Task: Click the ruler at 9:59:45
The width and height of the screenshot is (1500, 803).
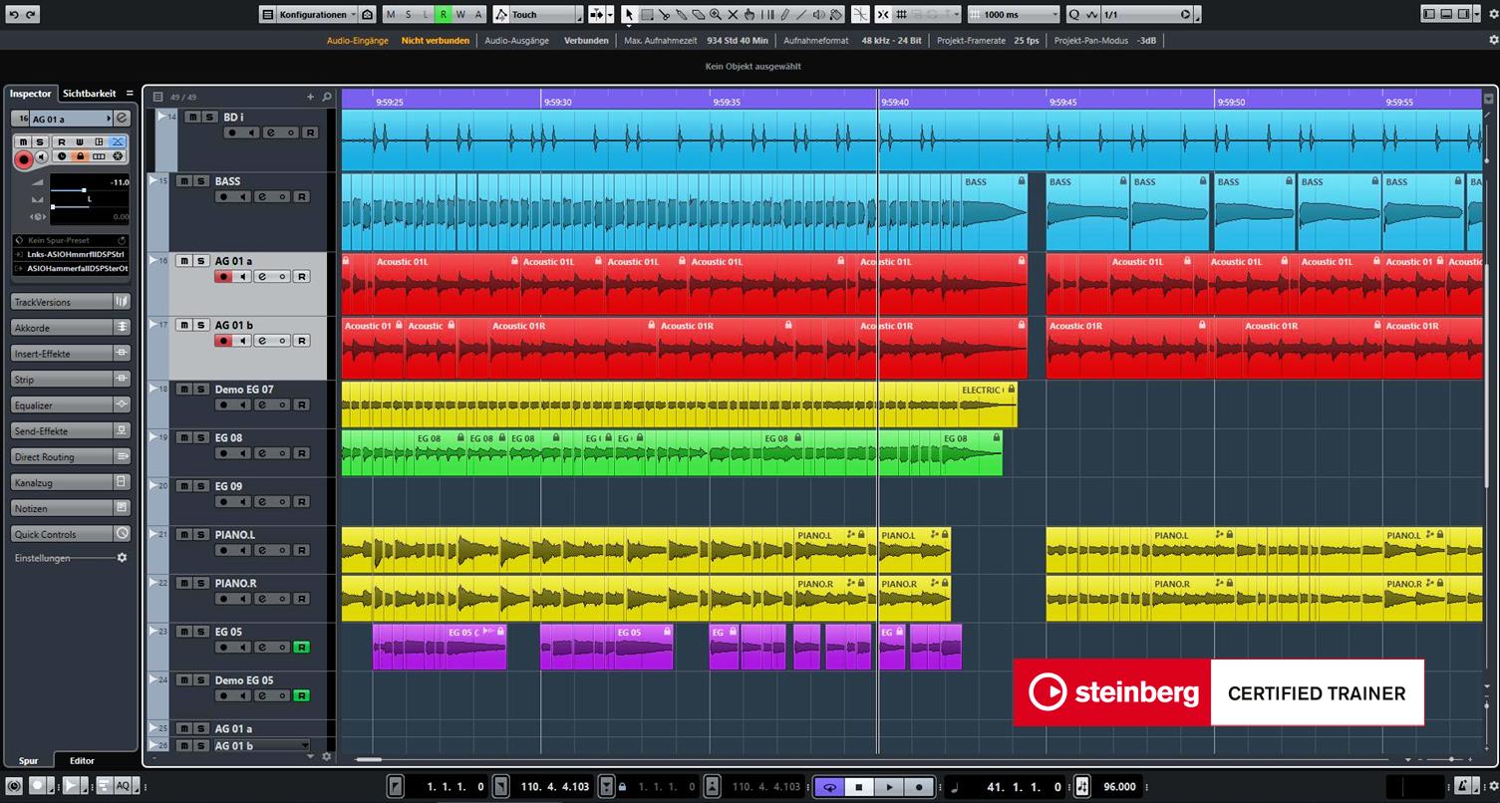Action: (x=1062, y=102)
